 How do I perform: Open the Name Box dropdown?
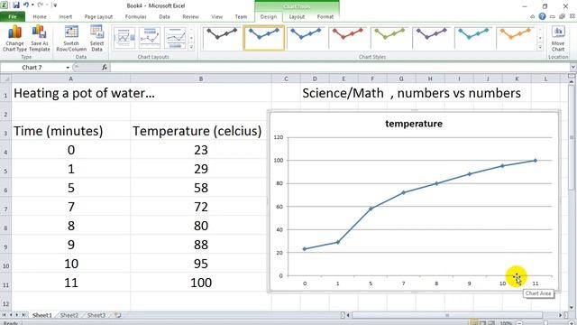[x=68, y=68]
